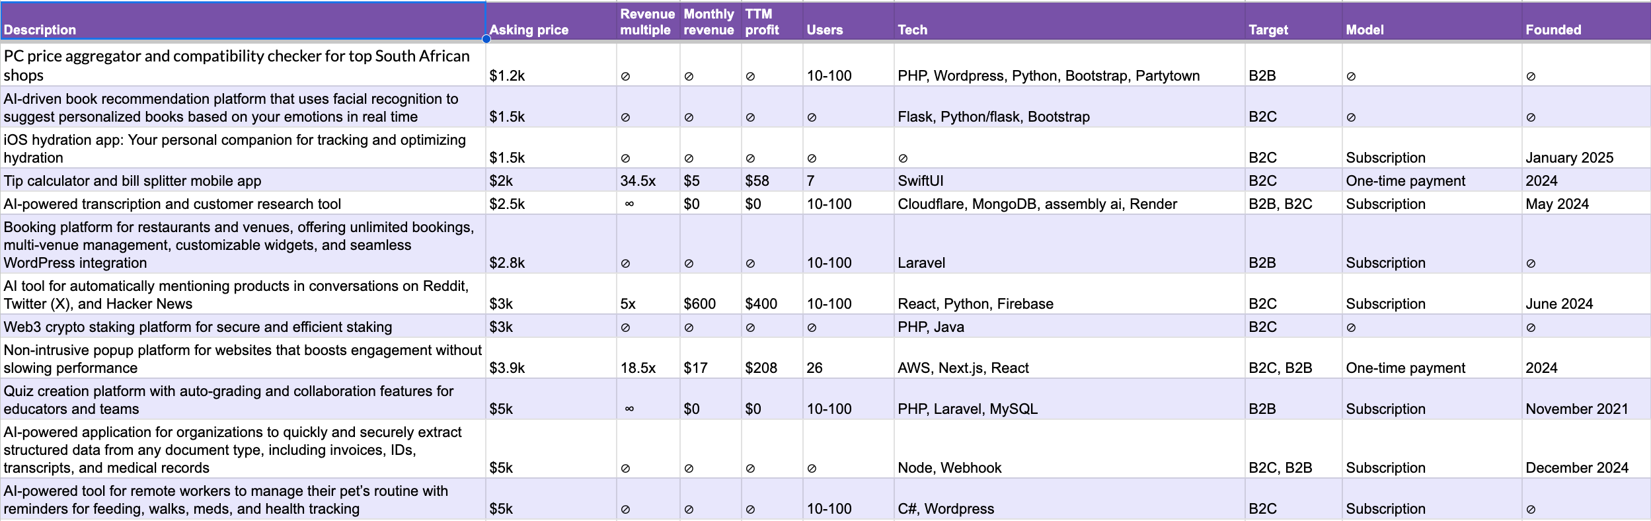Select the 34.5x revenue multiple cell
Screen dimensions: 1651x521
coord(648,180)
